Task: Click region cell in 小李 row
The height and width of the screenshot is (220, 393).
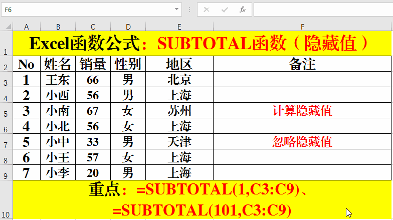Action: click(x=179, y=172)
